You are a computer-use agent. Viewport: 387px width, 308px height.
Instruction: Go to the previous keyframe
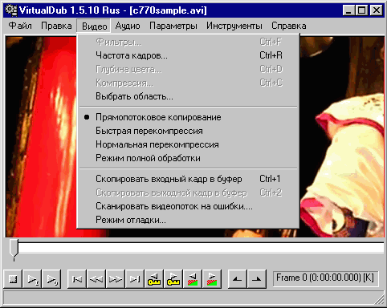[x=154, y=279]
